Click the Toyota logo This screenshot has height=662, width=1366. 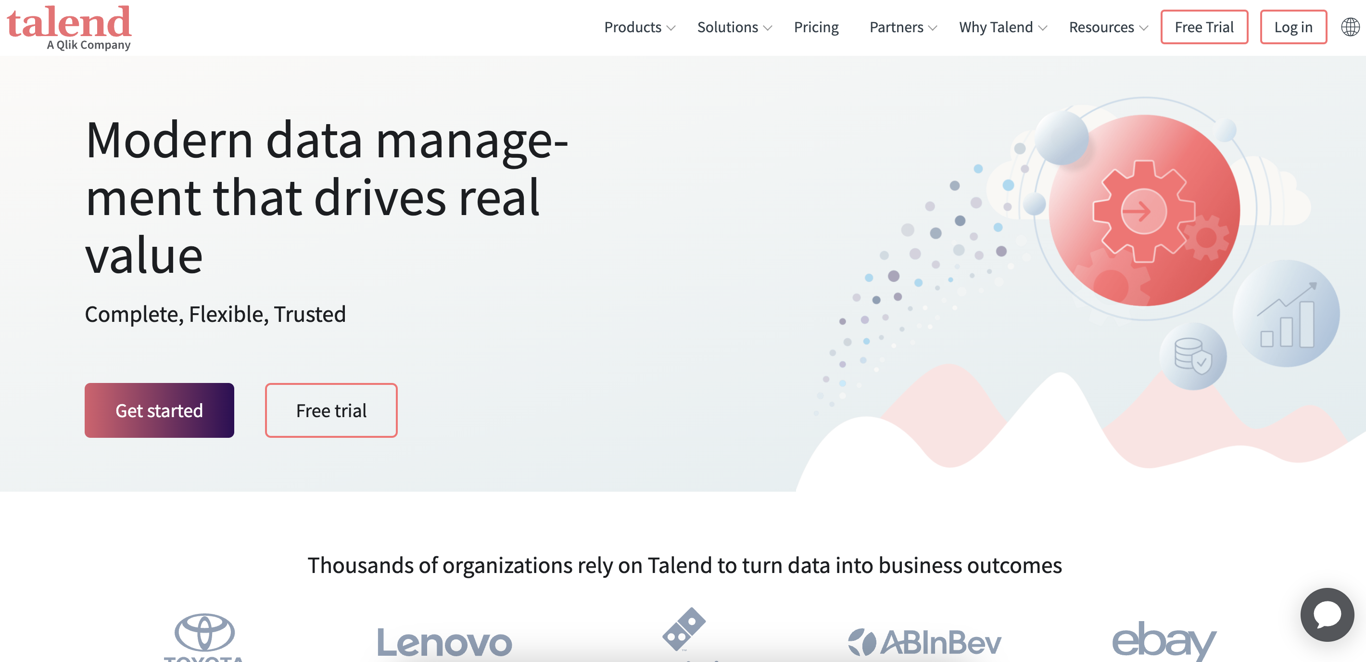(x=205, y=638)
